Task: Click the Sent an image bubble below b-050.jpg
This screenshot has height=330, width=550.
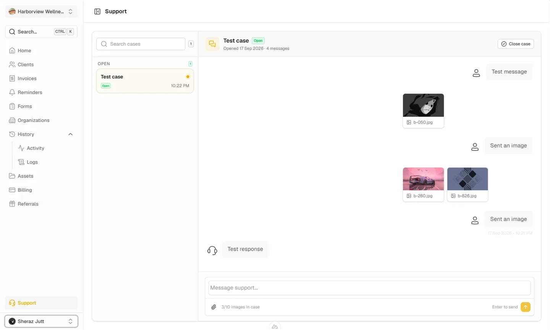Action: point(508,146)
